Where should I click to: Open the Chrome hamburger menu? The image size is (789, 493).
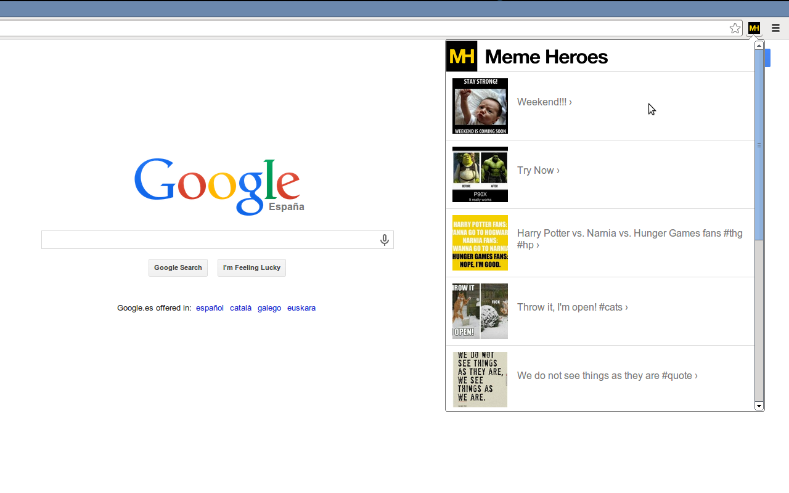pyautogui.click(x=775, y=28)
